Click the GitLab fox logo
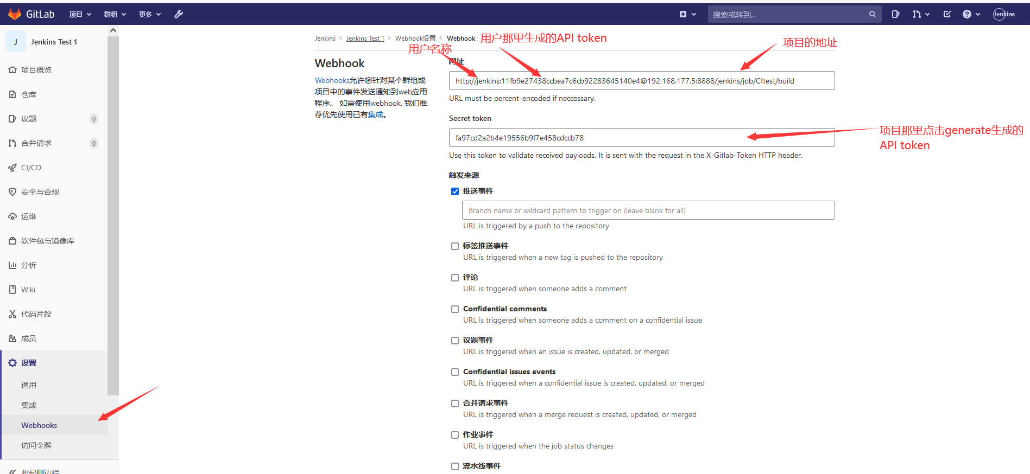The height and width of the screenshot is (474, 1030). click(15, 14)
